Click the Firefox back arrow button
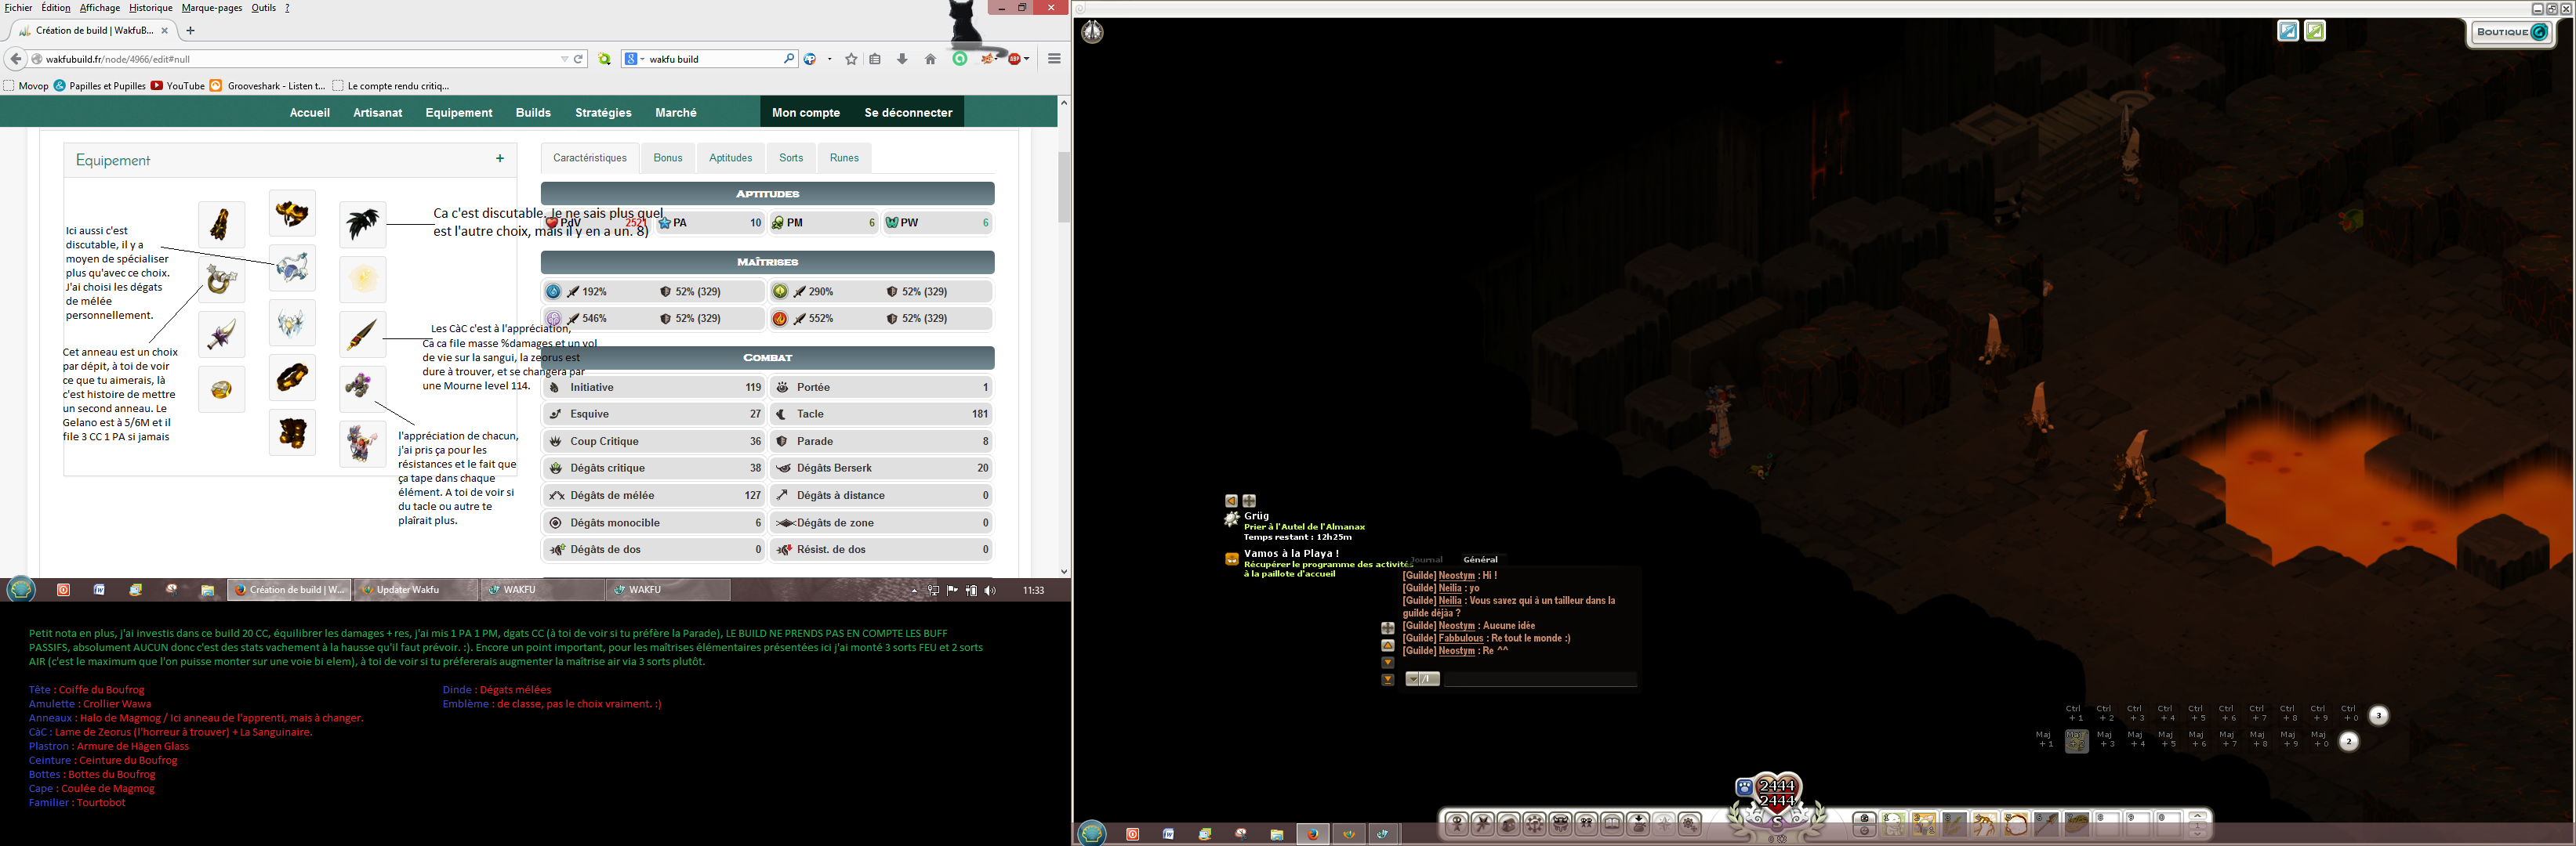This screenshot has height=846, width=2576. tap(15, 59)
